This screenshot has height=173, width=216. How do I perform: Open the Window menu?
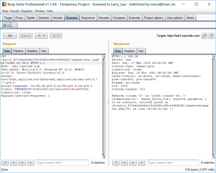(40, 11)
